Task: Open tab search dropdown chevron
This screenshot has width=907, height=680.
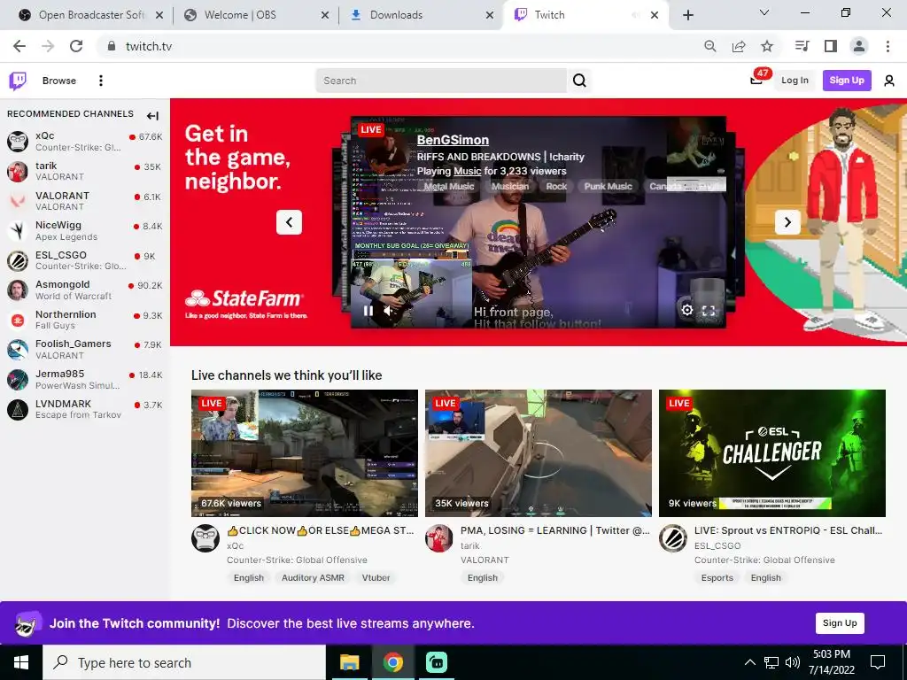Action: pyautogui.click(x=764, y=12)
